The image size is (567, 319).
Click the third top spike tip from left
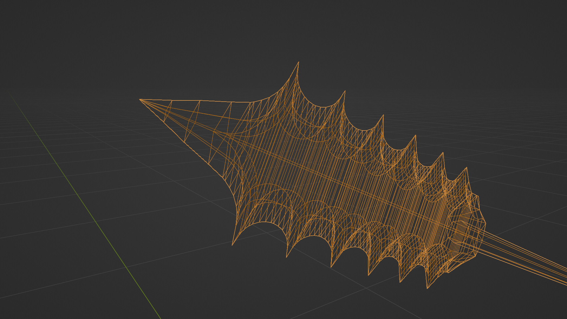tap(383, 115)
